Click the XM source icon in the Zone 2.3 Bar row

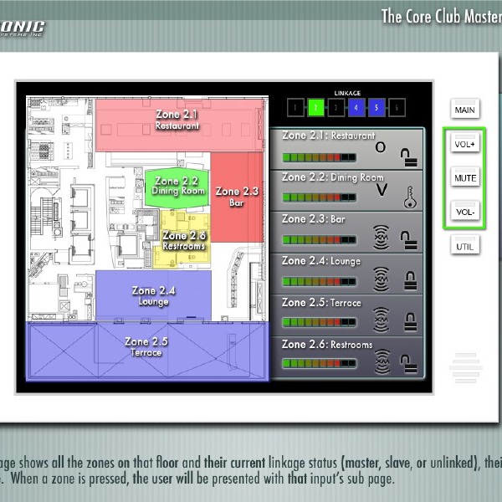tap(382, 237)
